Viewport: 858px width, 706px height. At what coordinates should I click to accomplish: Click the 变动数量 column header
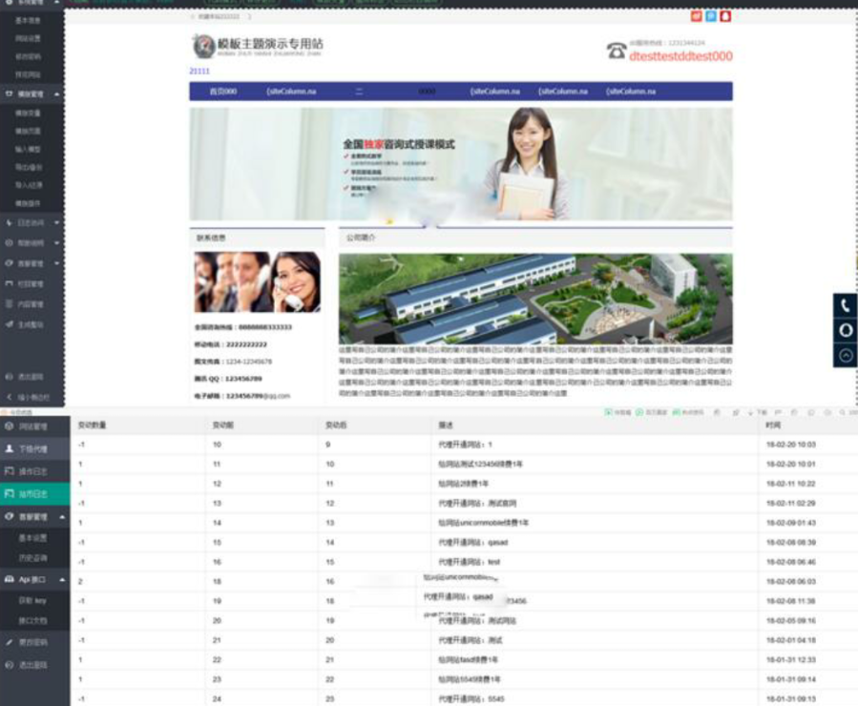pos(92,425)
